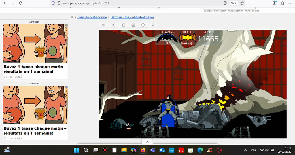The width and height of the screenshot is (295, 155).
Task: Launch Microsoft 365 Copilot from taskbar
Action: [x=133, y=150]
